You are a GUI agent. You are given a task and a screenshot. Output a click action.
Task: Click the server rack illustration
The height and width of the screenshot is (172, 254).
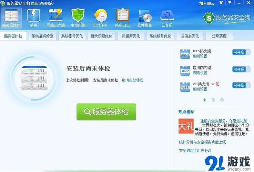34,78
